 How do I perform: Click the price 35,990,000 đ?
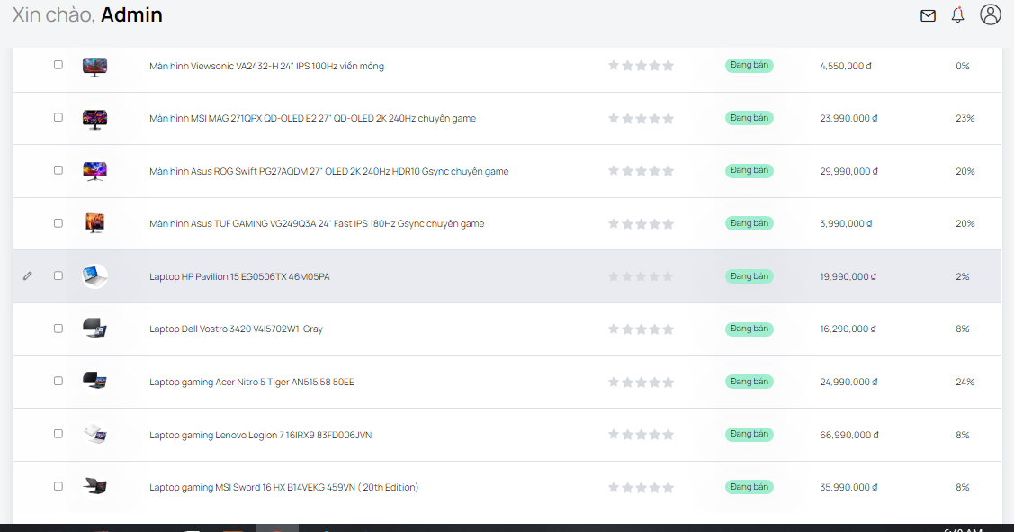pos(848,488)
